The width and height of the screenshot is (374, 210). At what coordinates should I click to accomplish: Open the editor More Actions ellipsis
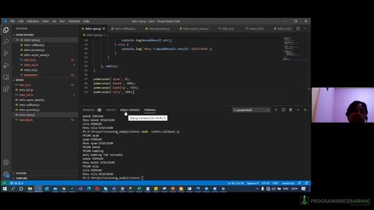[x=305, y=29]
